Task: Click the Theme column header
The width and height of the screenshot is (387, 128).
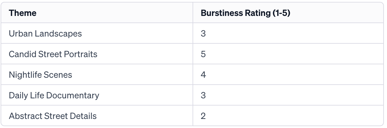Action: [x=23, y=13]
